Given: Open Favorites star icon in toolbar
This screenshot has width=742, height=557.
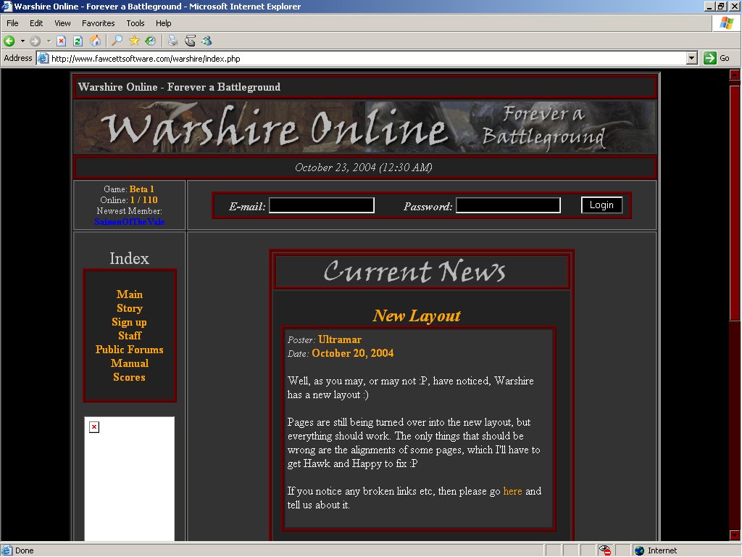Looking at the screenshot, I should pos(134,41).
